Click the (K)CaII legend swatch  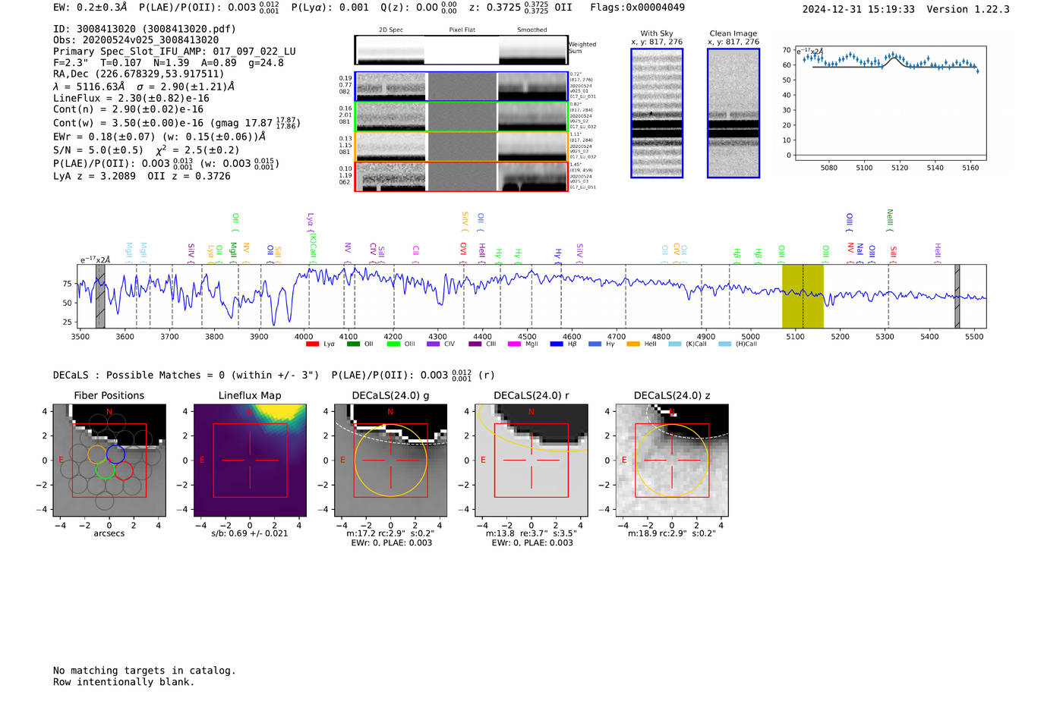coord(675,344)
